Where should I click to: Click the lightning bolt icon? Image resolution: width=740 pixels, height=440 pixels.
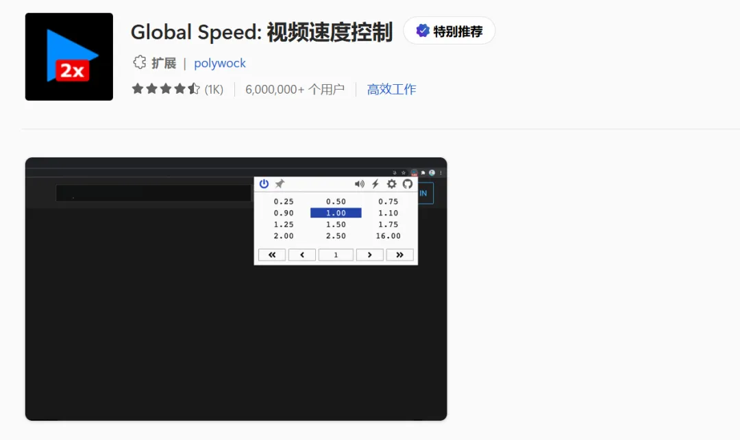coord(375,183)
